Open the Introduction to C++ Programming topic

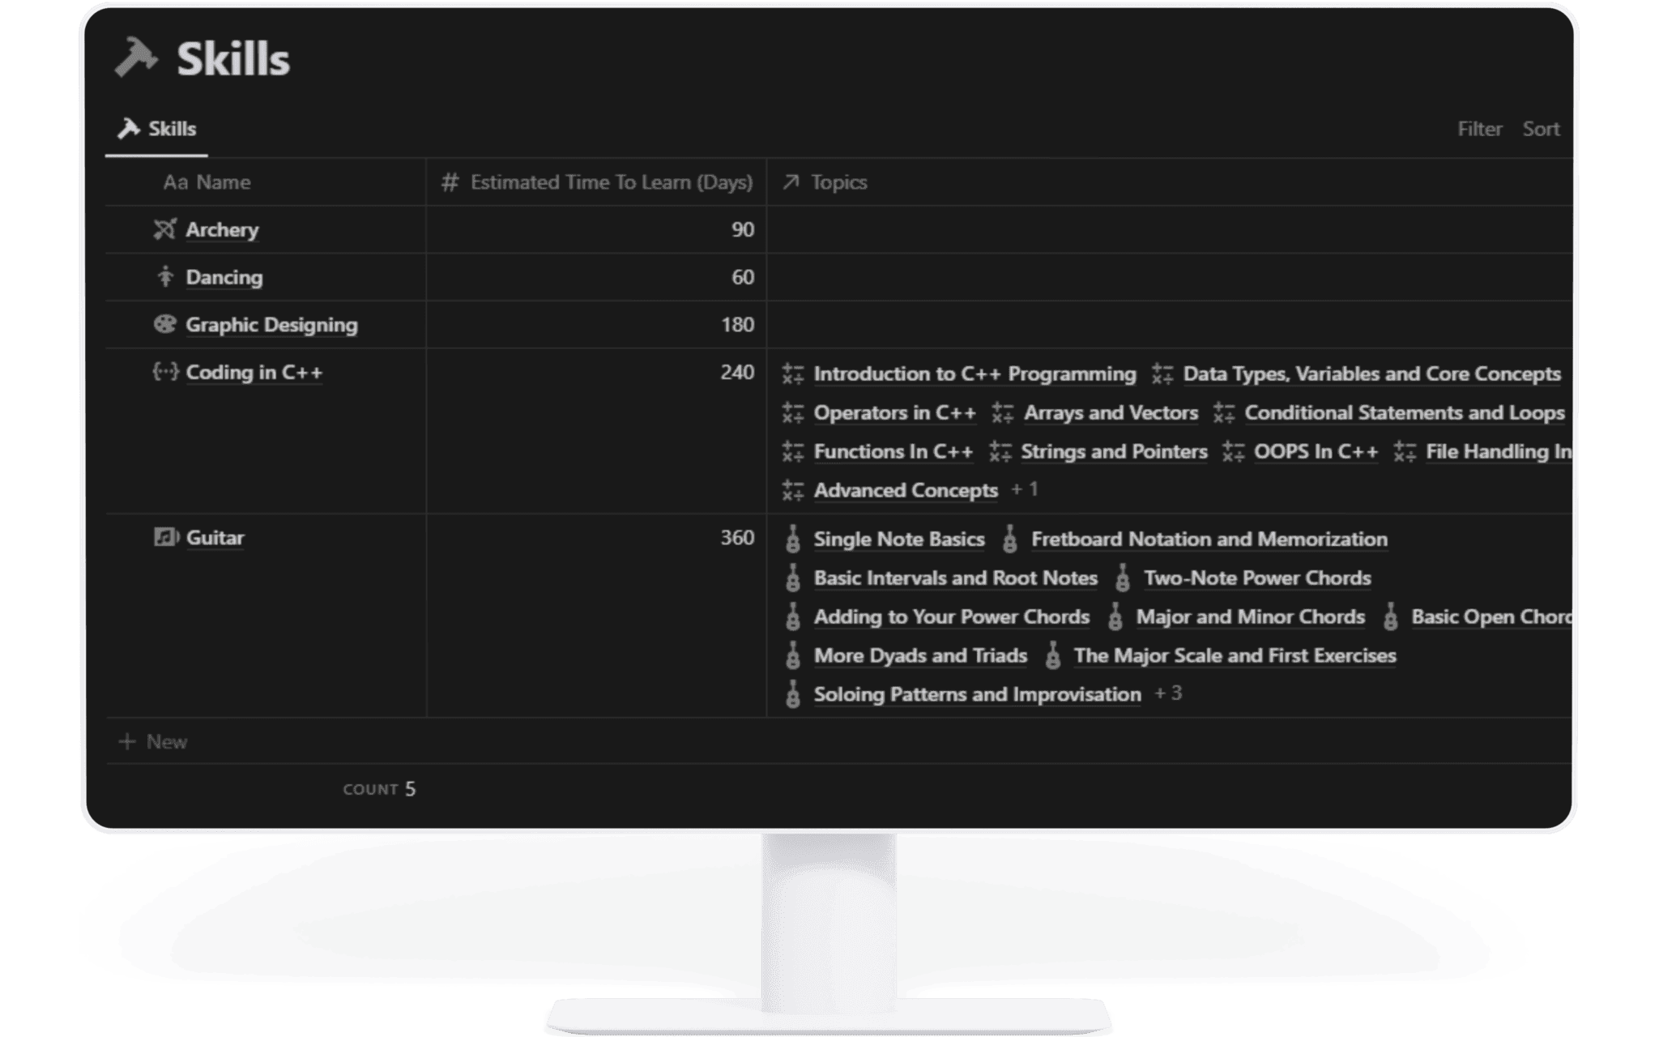tap(975, 373)
